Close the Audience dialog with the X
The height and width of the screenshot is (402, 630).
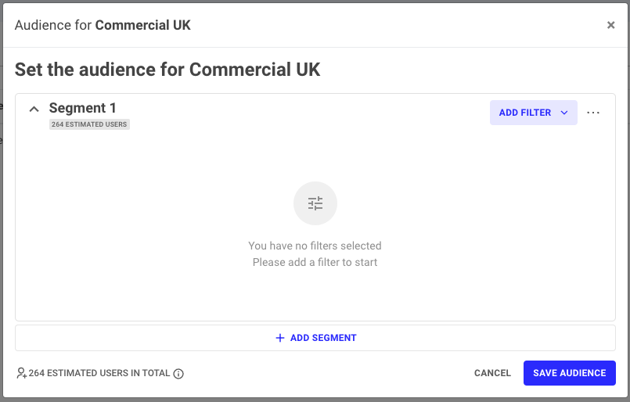[610, 25]
